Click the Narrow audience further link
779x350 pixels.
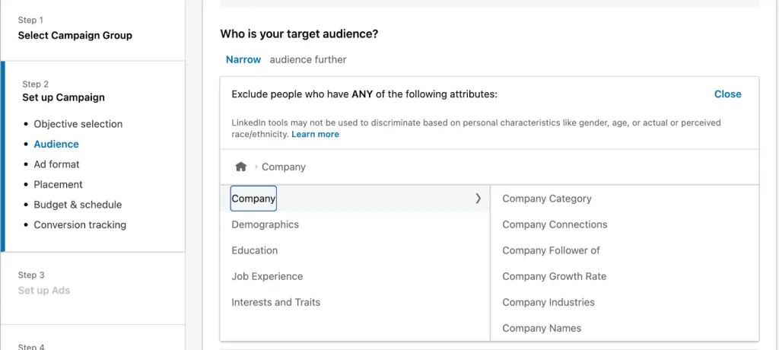pyautogui.click(x=243, y=59)
